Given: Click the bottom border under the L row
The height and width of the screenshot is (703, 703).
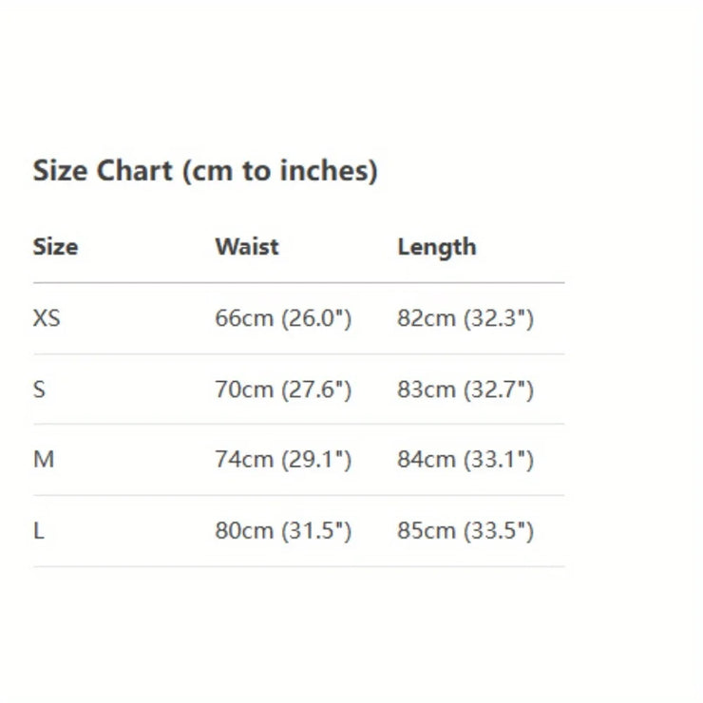Looking at the screenshot, I should pyautogui.click(x=298, y=566).
